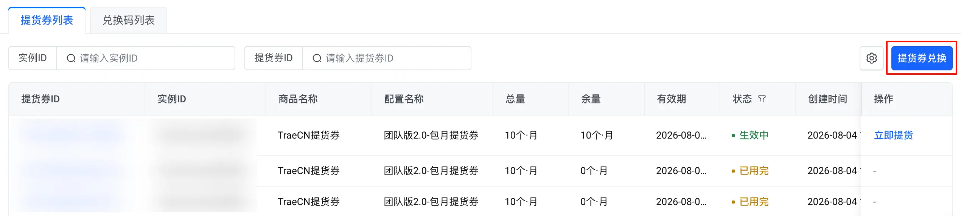Click the 有效期 column header

coord(671,99)
